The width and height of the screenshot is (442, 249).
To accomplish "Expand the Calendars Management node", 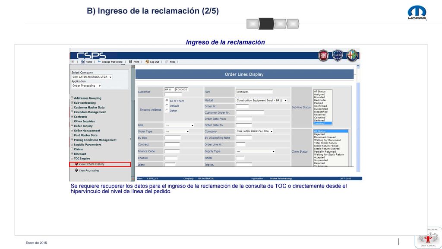I will coord(72,112).
